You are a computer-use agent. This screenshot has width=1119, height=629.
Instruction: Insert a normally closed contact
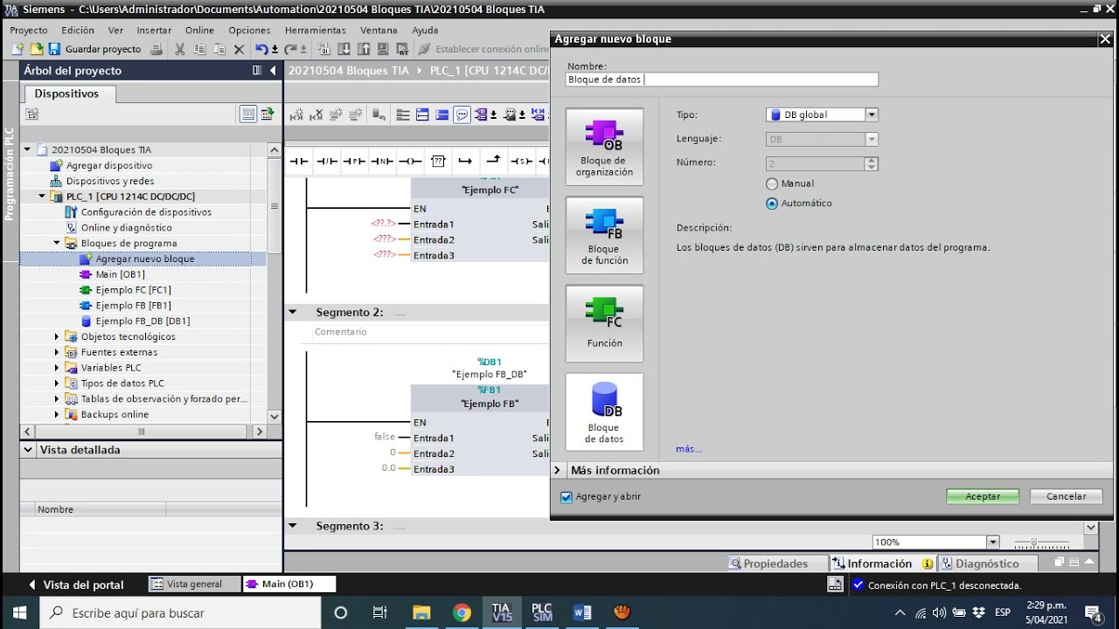tap(327, 162)
